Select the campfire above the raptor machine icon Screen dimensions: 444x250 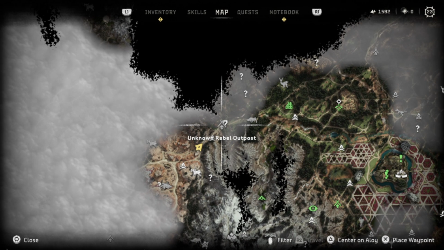395,95
